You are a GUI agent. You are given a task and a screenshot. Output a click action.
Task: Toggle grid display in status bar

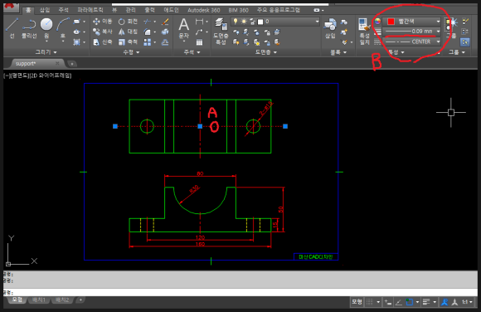point(370,302)
